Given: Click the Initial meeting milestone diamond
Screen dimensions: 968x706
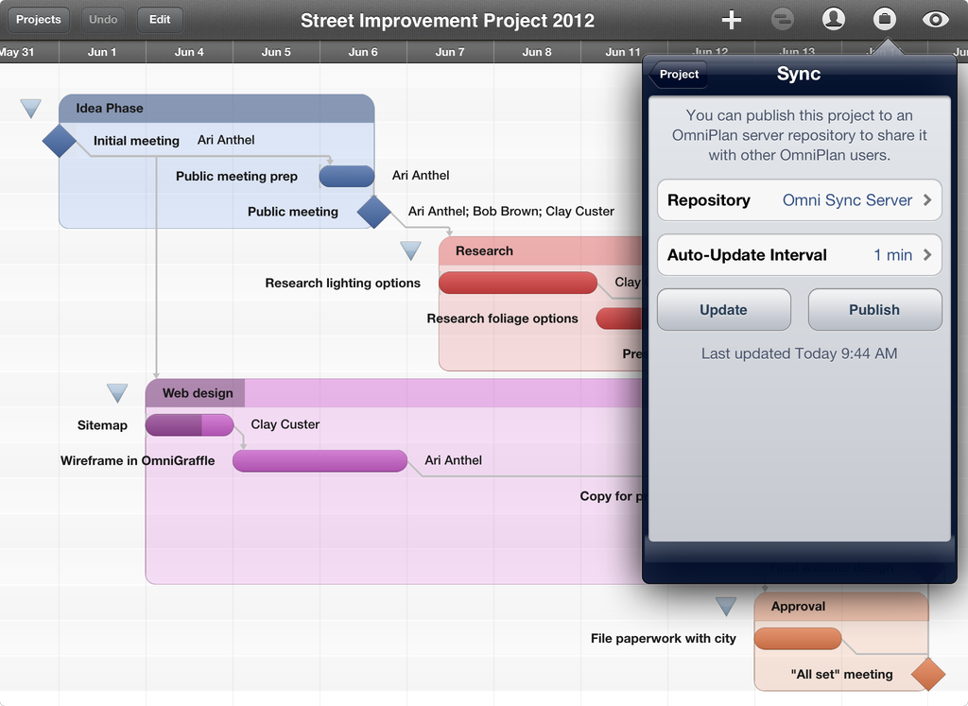Looking at the screenshot, I should click(x=60, y=141).
